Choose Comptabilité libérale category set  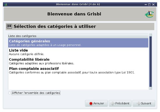click(x=78, y=61)
